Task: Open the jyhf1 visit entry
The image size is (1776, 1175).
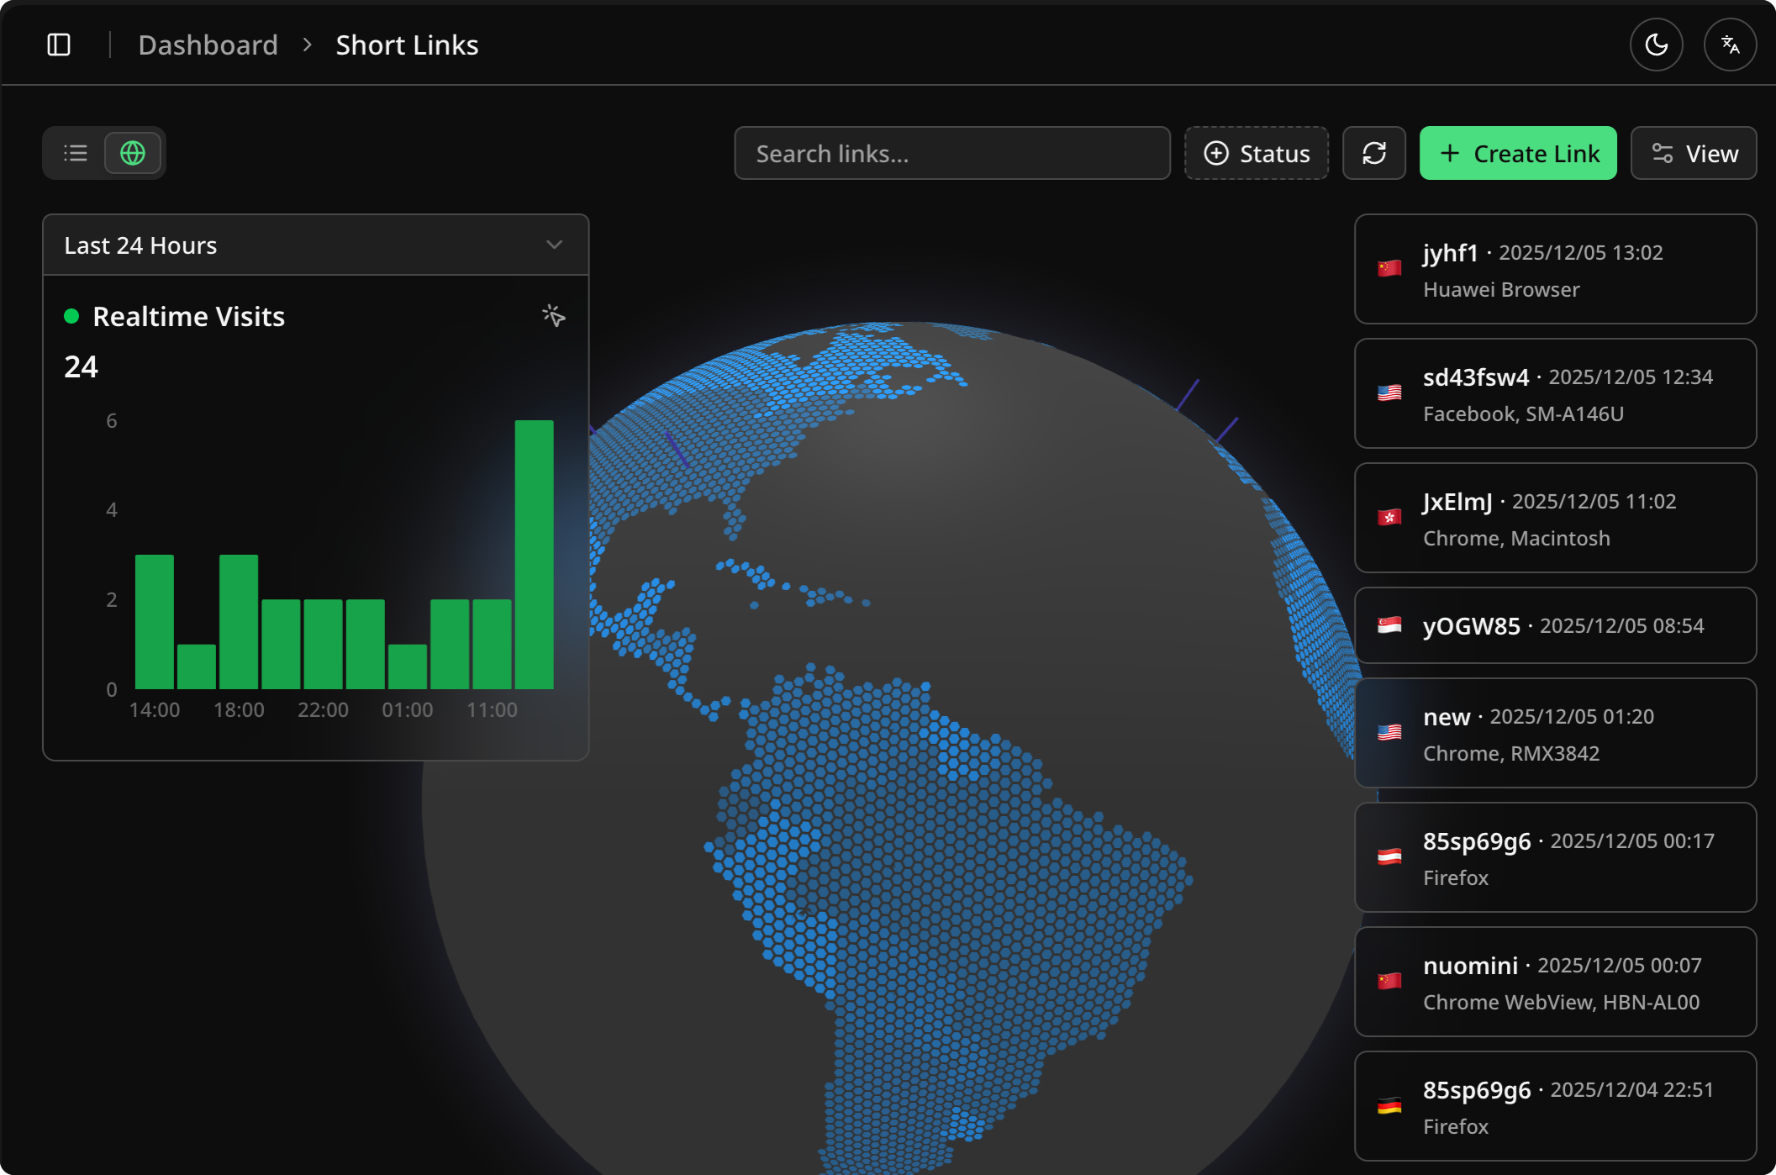Action: pyautogui.click(x=1555, y=269)
